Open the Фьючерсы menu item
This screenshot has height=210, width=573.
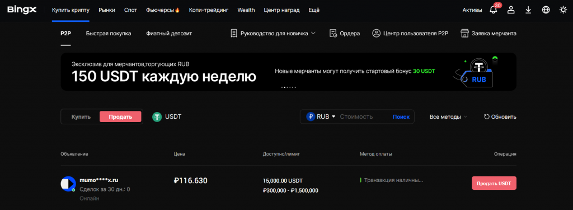click(x=159, y=10)
